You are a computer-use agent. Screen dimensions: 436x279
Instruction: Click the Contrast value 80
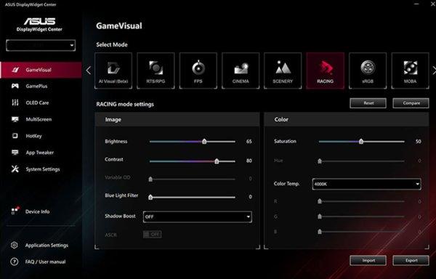[249, 161]
